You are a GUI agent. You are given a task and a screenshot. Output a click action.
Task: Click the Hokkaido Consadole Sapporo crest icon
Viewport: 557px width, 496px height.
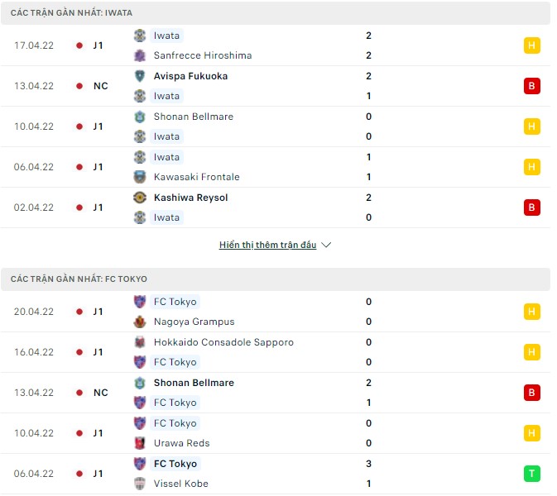click(x=140, y=342)
